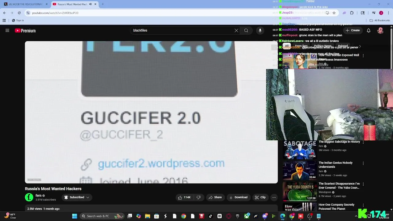The width and height of the screenshot is (393, 221).
Task: Click the Create button
Action: pyautogui.click(x=352, y=30)
